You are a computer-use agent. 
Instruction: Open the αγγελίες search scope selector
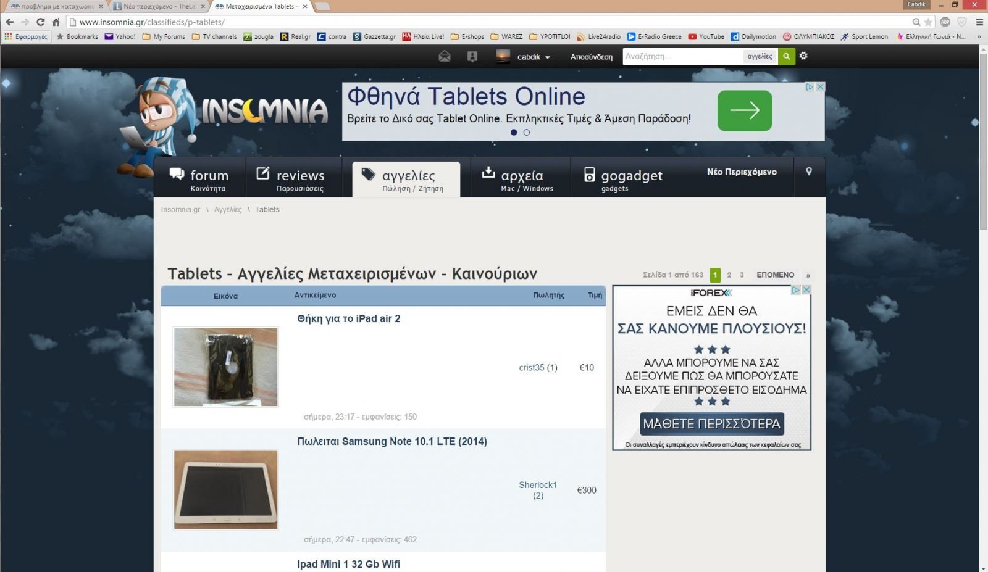click(760, 56)
